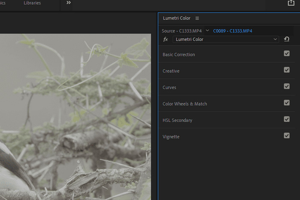Disable the HSL Secondary checkbox

tap(287, 119)
